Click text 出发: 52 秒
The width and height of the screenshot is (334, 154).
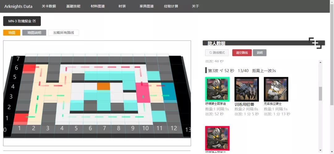point(215,114)
